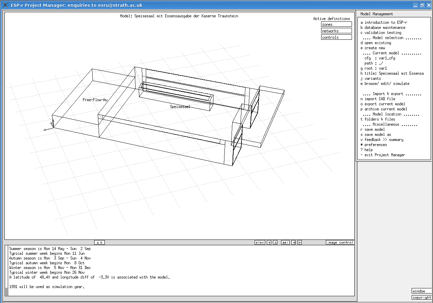The height and width of the screenshot is (303, 433).
Task: Click the elevation decrease down arrow
Action: (269, 243)
